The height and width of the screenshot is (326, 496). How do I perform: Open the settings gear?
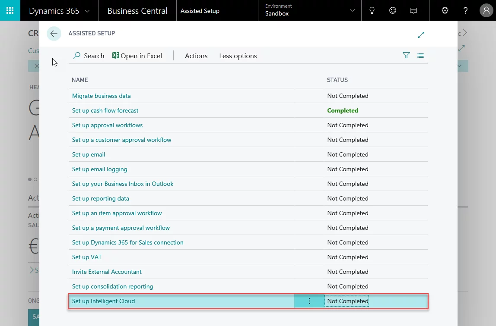(445, 10)
